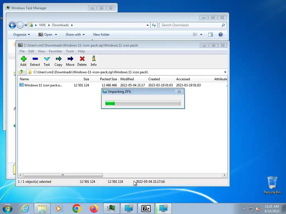The image size is (286, 214).
Task: Expand the 7-Zip address path dropdown
Action: 225,72
